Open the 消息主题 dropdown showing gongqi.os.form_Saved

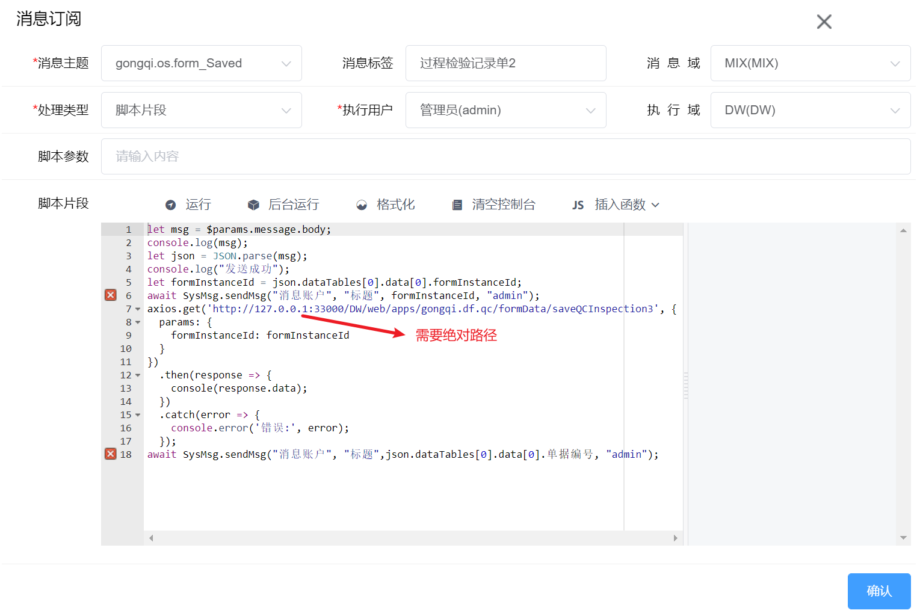[x=201, y=63]
